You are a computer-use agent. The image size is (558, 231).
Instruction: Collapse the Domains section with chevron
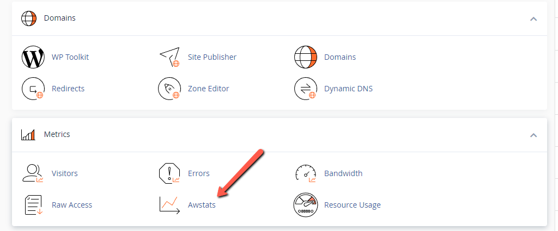point(533,18)
